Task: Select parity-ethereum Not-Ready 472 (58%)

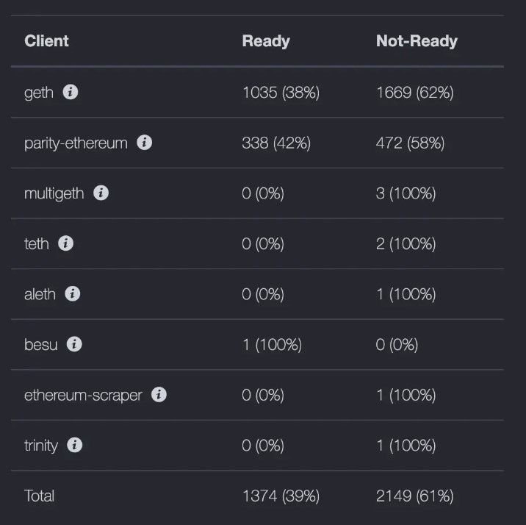Action: (410, 143)
